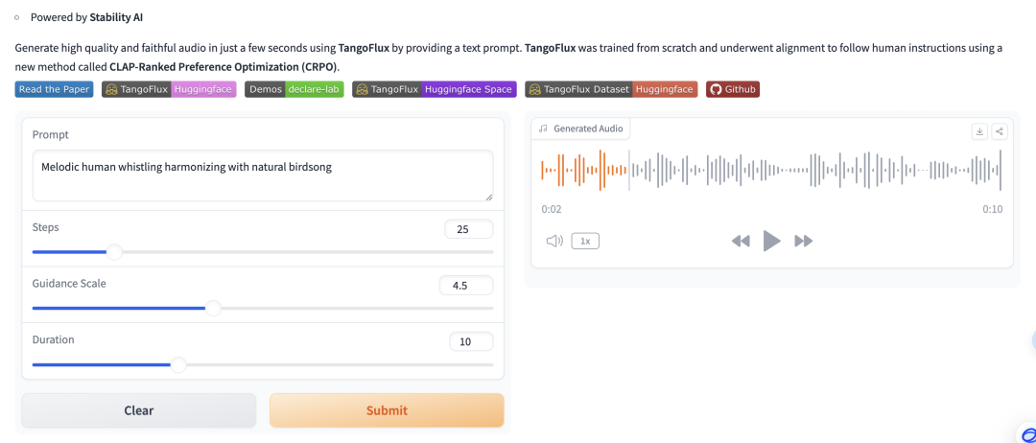Open the Github badge link
This screenshot has width=1036, height=443.
[733, 89]
